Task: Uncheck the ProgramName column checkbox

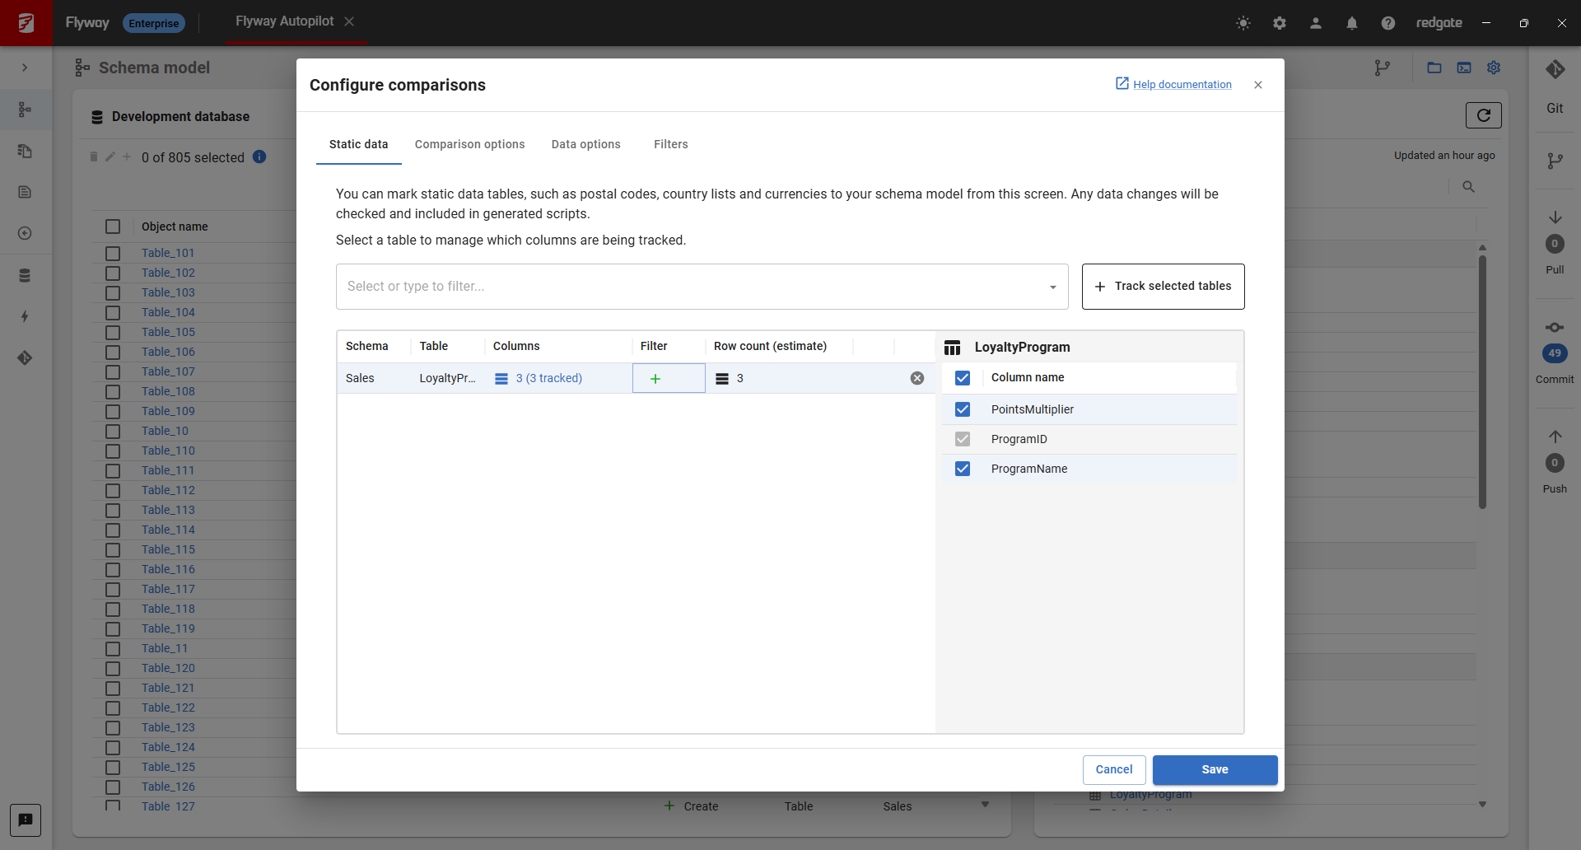Action: (963, 469)
